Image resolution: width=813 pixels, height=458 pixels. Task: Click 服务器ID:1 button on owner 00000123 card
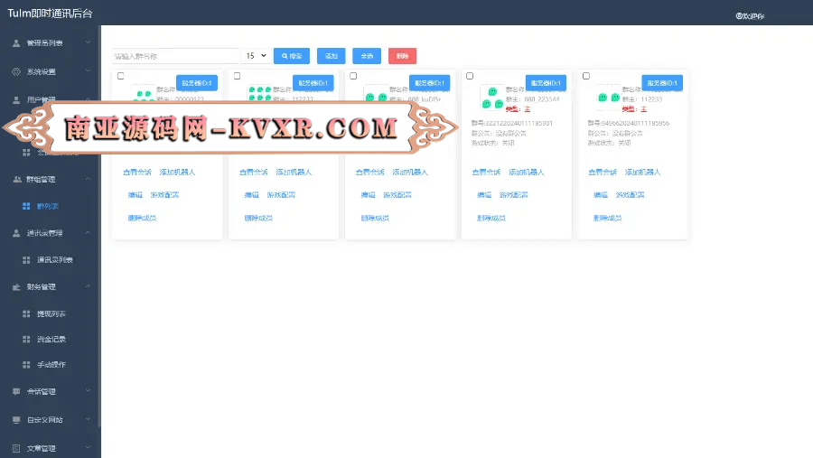(x=197, y=83)
